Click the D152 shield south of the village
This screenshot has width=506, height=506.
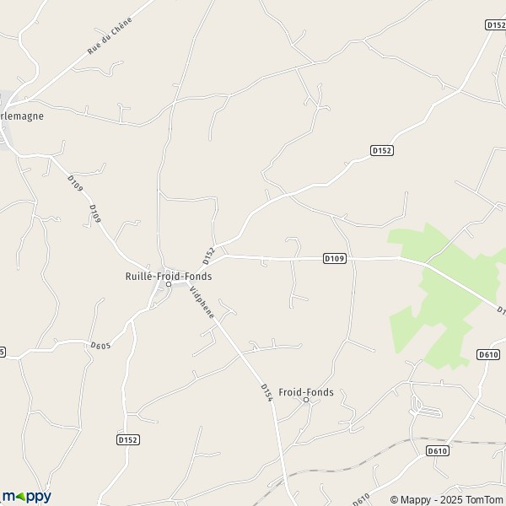(x=128, y=439)
